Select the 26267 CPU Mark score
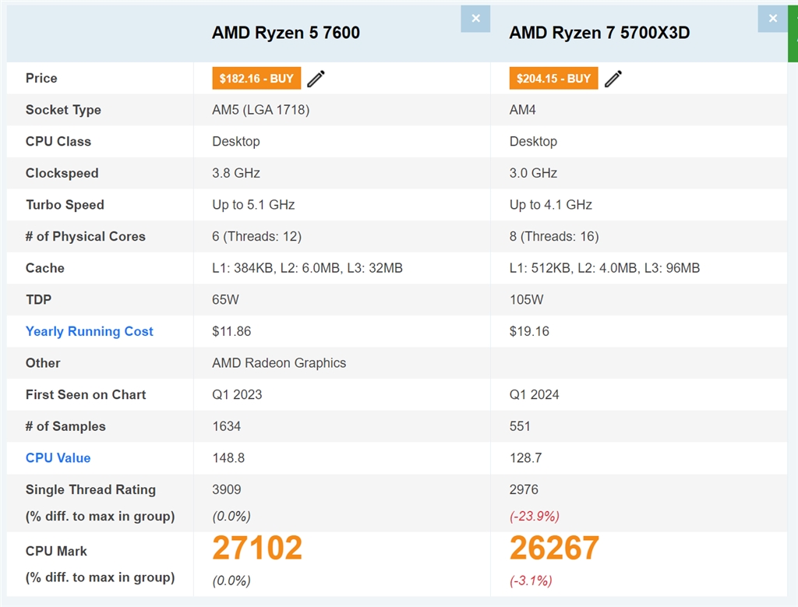The width and height of the screenshot is (798, 607). (x=554, y=549)
